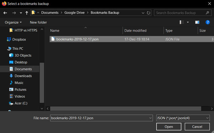Click the 17-Dec-19 10:14 date cell

(x=137, y=39)
